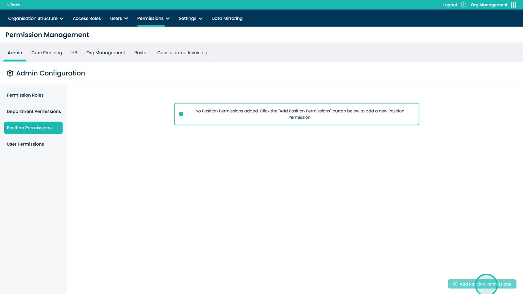The width and height of the screenshot is (523, 294).
Task: Open the Settings dropdown menu
Action: [x=191, y=18]
